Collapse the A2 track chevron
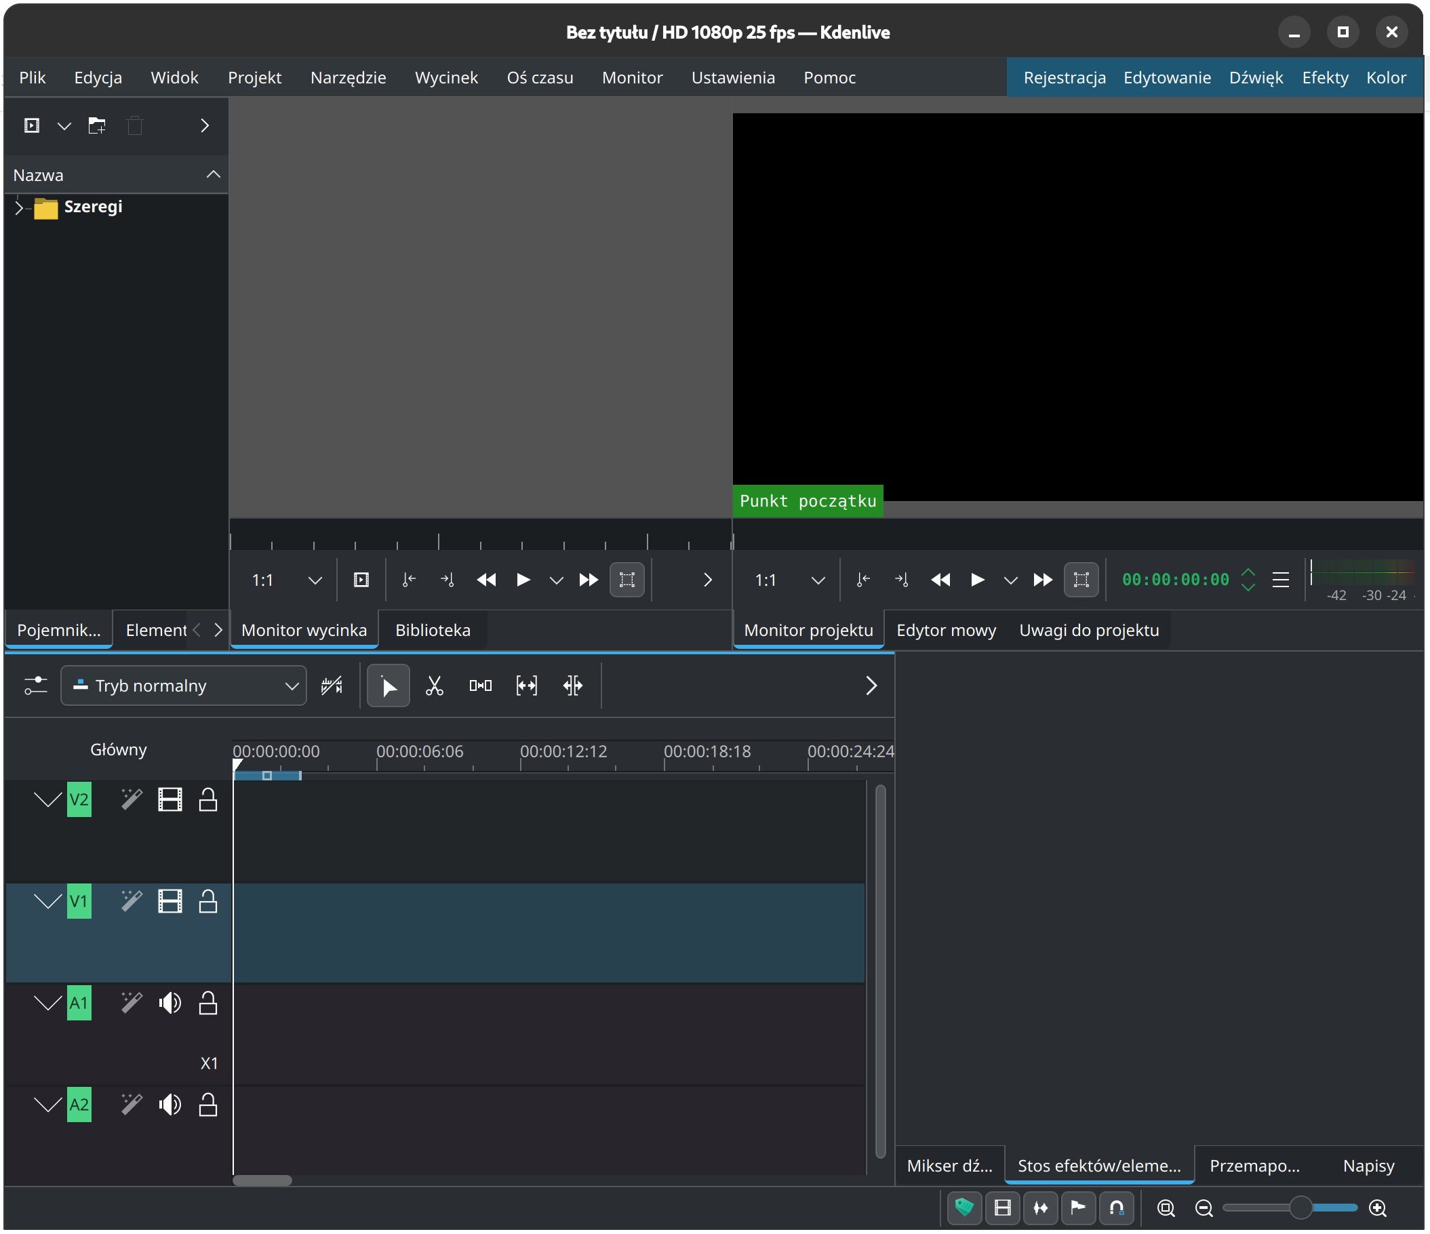Viewport: 1430px width, 1234px height. tap(47, 1105)
